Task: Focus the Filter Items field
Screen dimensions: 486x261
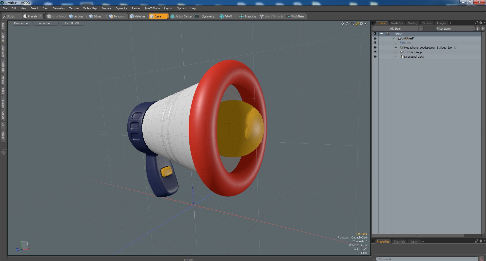Action: click(455, 29)
